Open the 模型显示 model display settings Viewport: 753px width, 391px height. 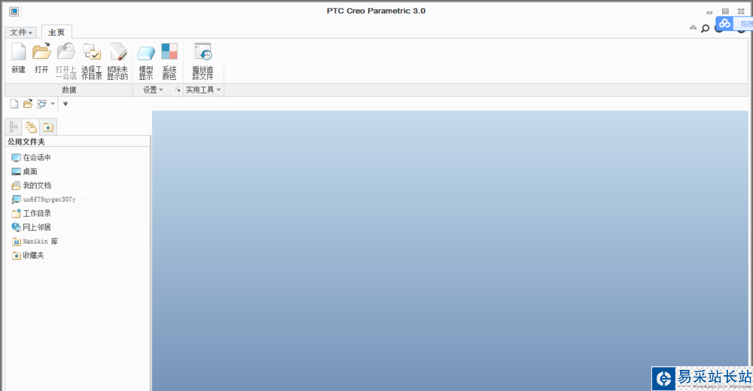[146, 60]
